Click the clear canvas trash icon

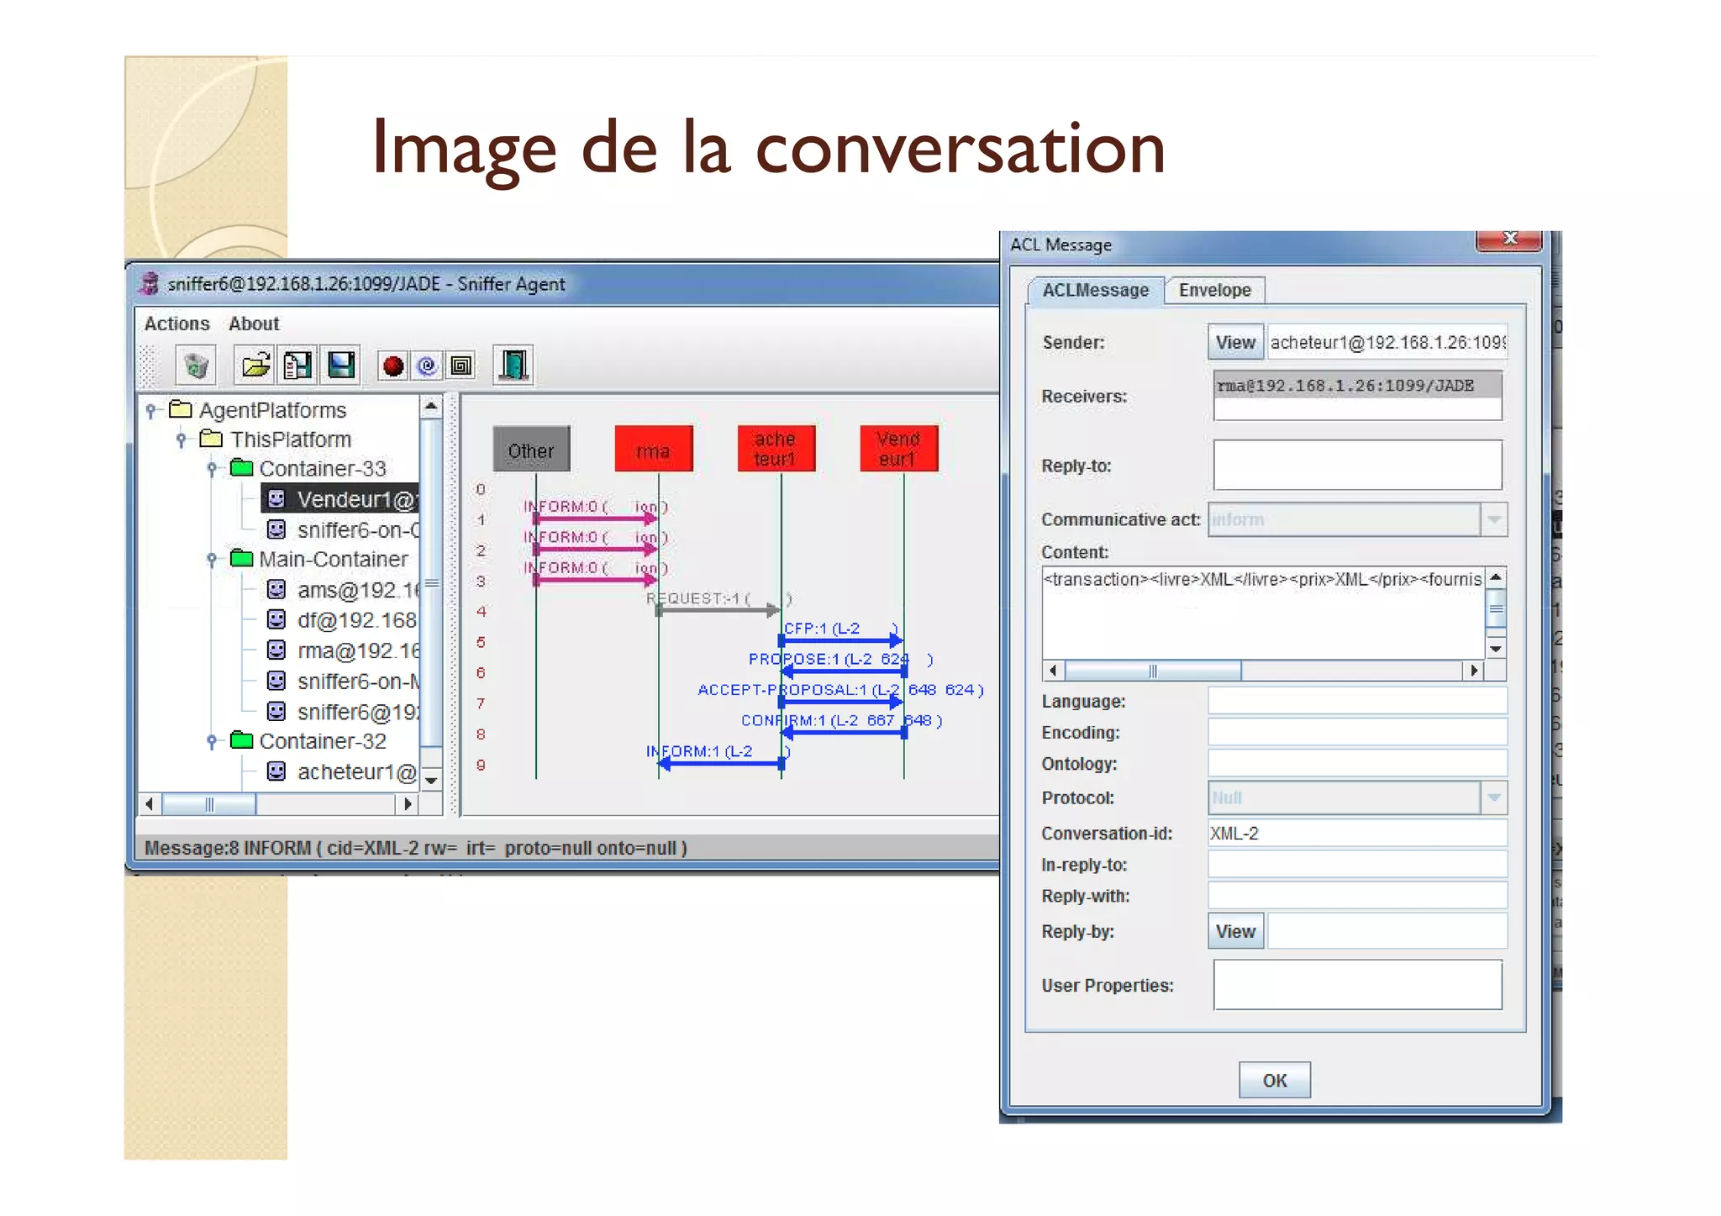[196, 366]
